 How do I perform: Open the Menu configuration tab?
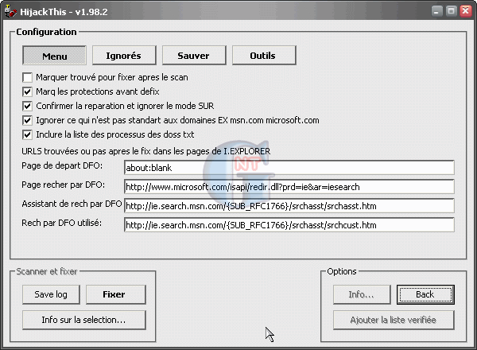54,56
